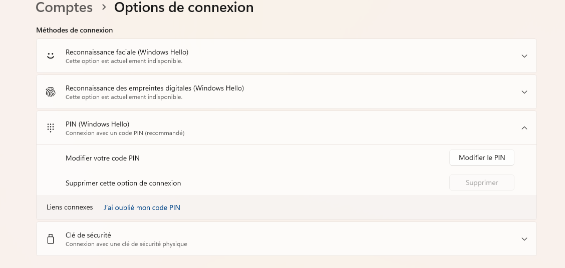This screenshot has width=565, height=268.
Task: Click the Options de connexion page title
Action: click(x=184, y=7)
